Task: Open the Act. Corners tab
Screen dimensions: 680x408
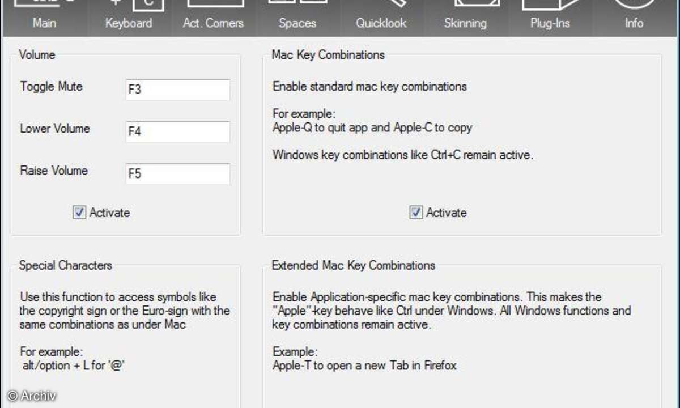Action: tap(213, 18)
